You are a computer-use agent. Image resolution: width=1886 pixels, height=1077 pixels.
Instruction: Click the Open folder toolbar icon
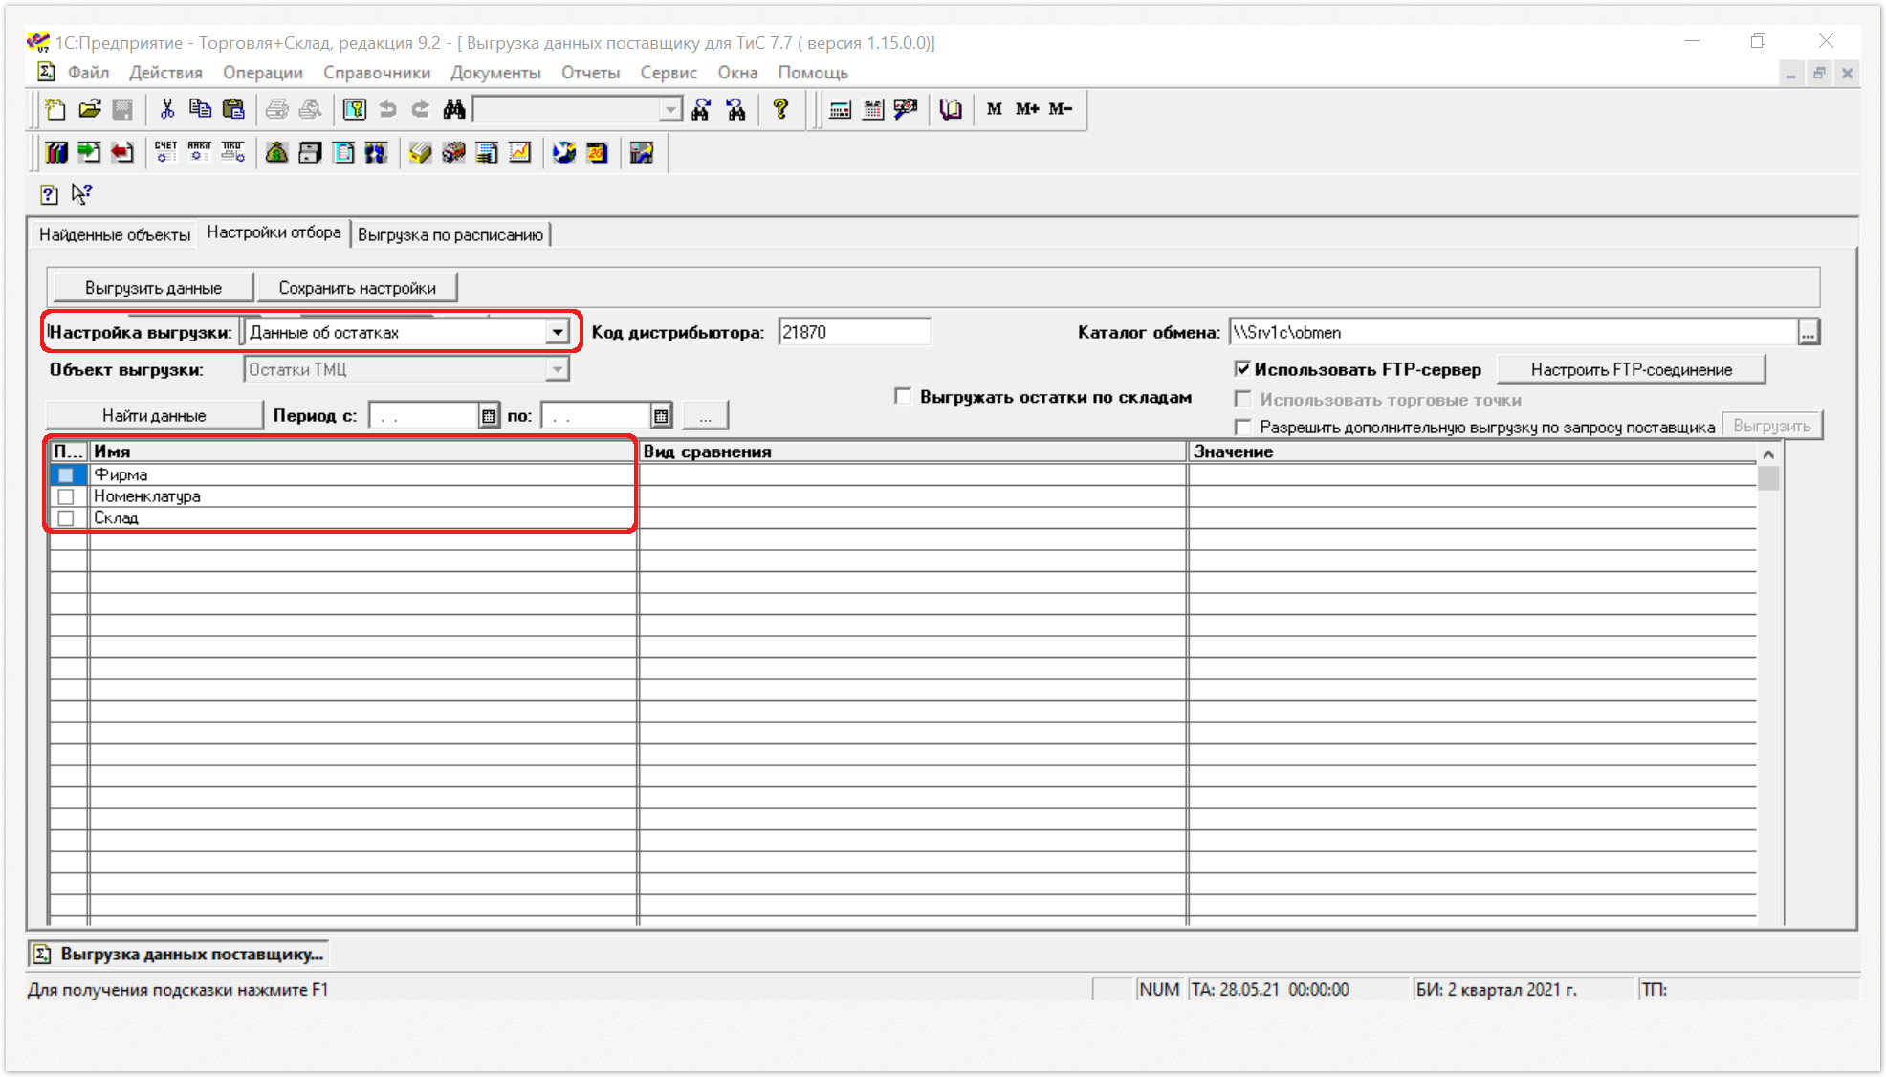point(89,109)
